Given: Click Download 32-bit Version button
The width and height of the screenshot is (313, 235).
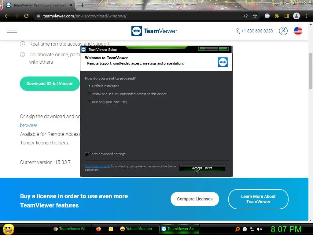Looking at the screenshot, I should (x=50, y=84).
